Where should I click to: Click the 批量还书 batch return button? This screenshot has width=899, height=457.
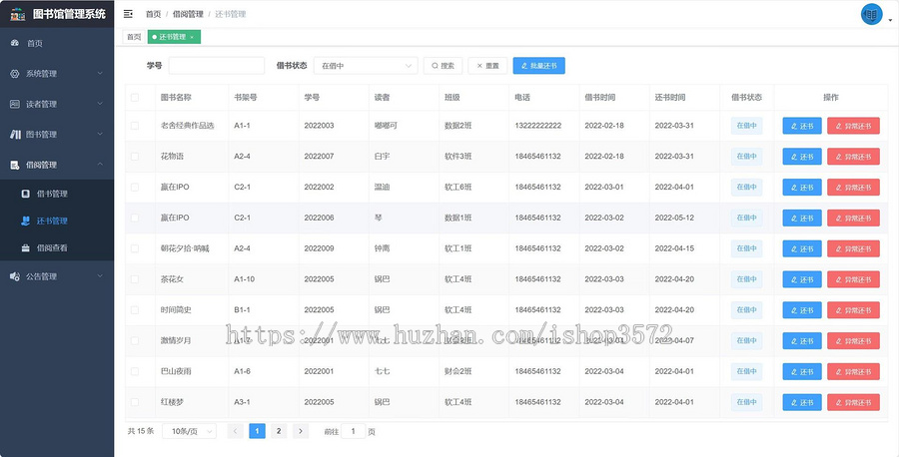(539, 66)
